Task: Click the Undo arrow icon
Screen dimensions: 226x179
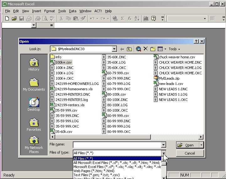Action: coord(92,18)
